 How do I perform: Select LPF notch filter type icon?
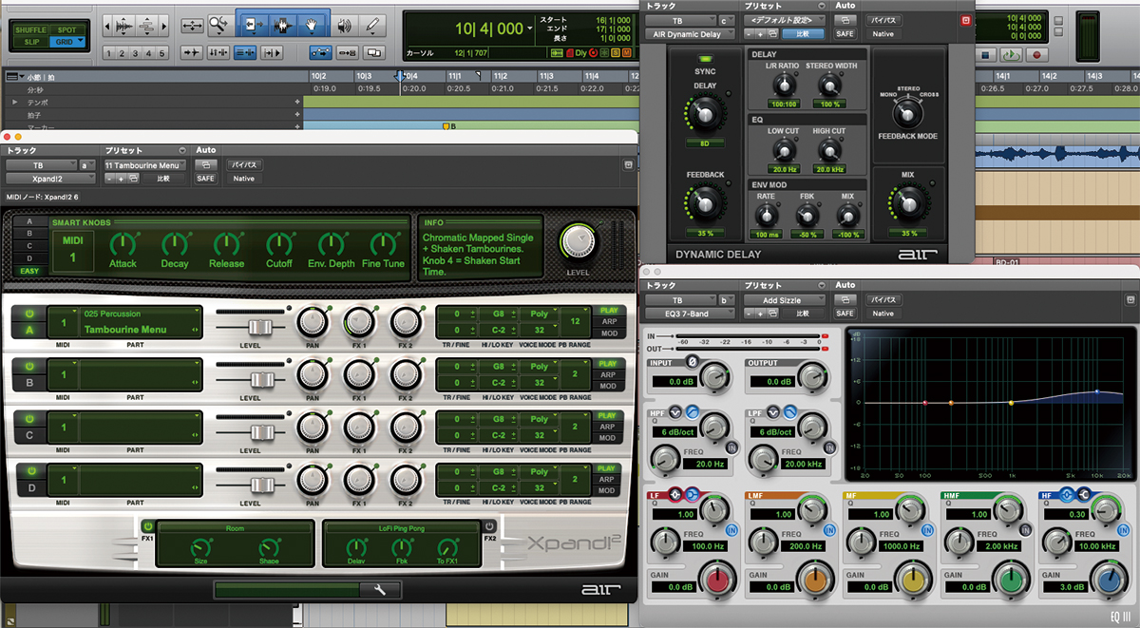[775, 411]
